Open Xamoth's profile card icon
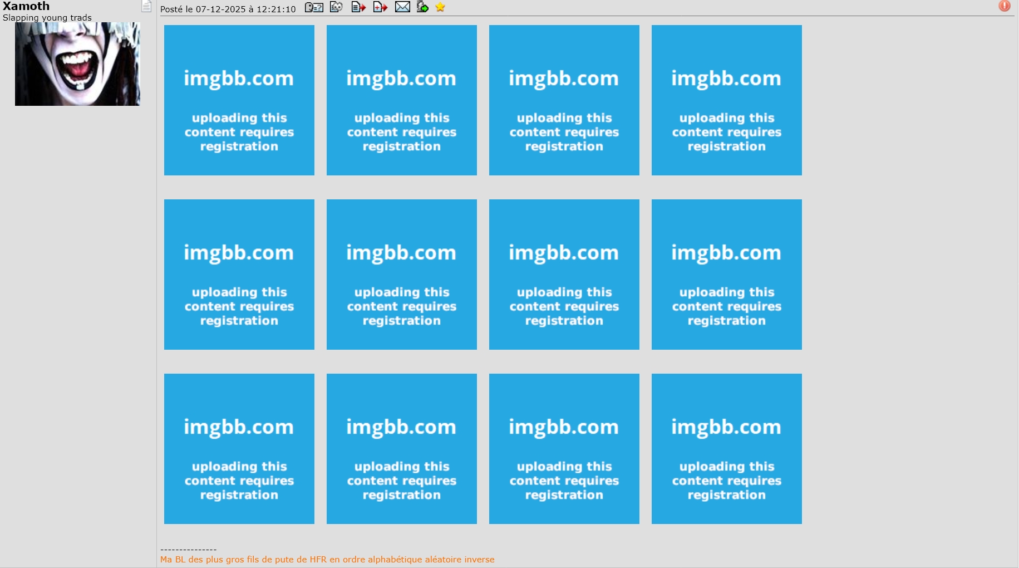 pyautogui.click(x=314, y=7)
